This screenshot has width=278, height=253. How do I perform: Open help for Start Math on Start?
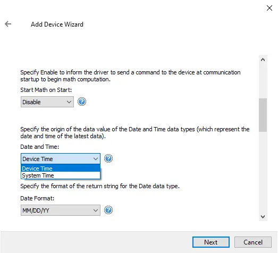82,102
